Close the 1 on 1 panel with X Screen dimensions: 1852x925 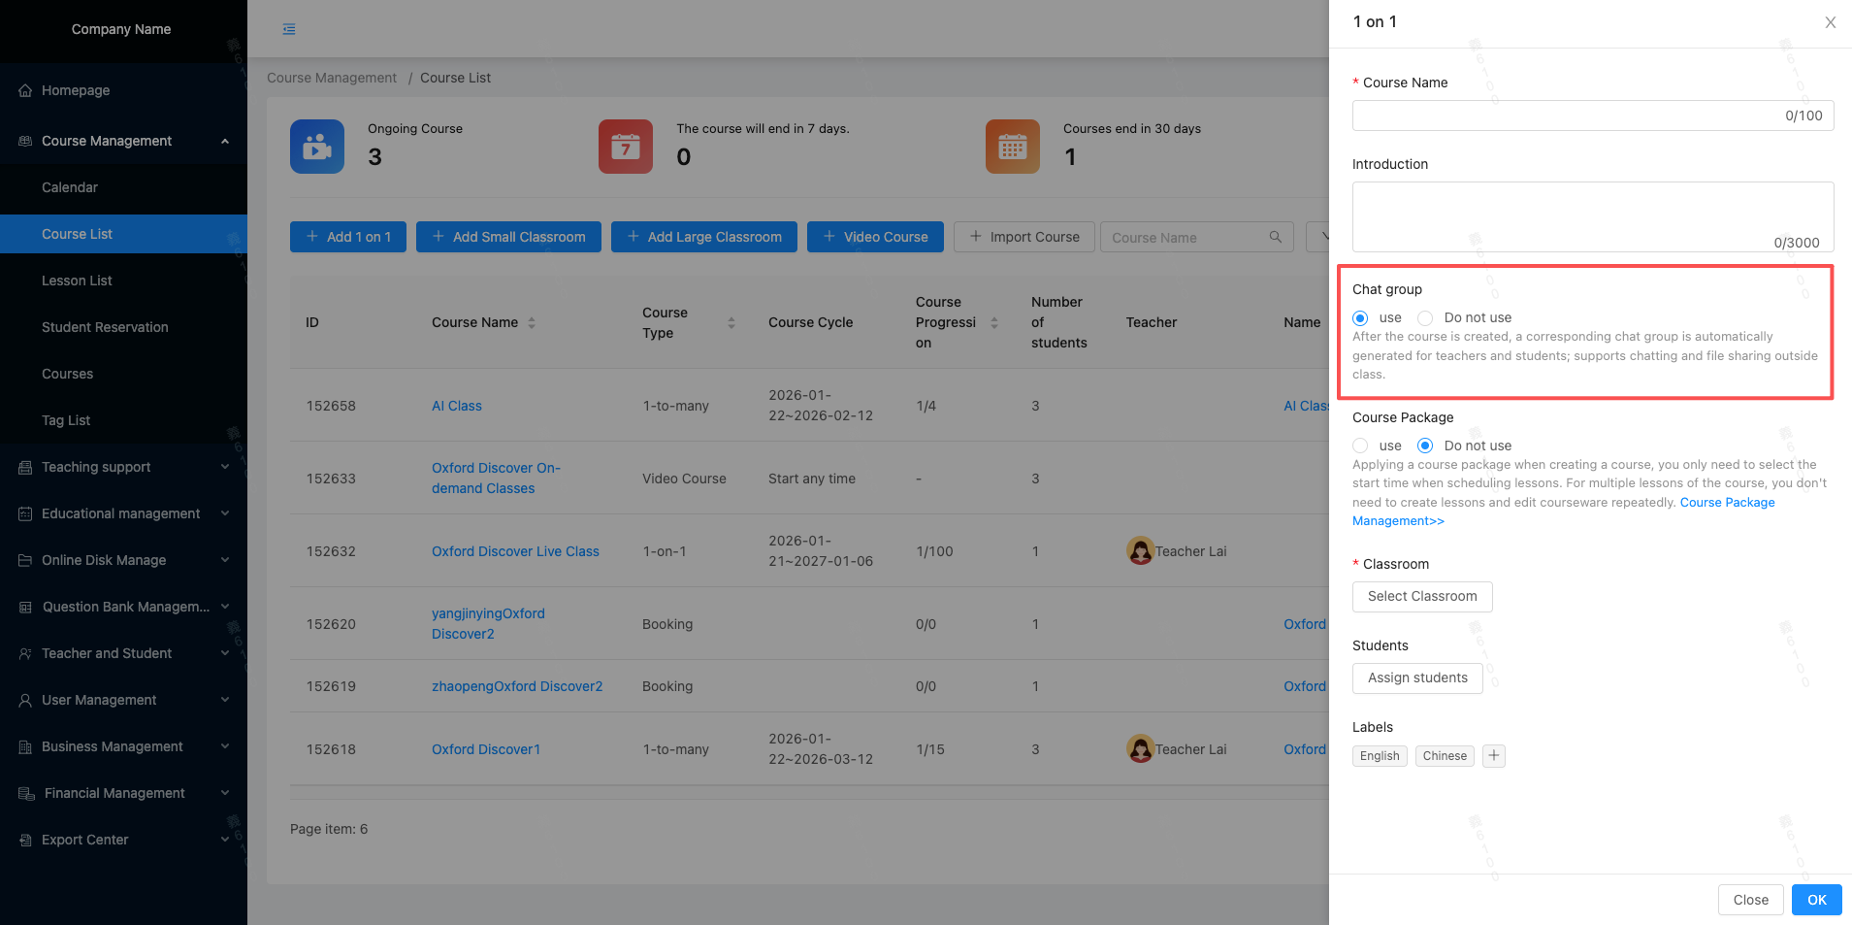[1830, 22]
